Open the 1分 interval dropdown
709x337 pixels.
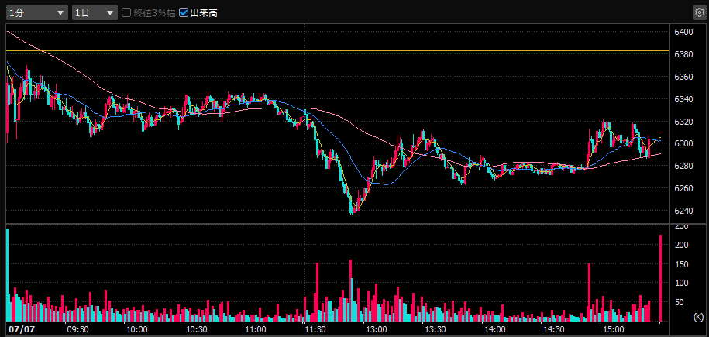pos(36,12)
